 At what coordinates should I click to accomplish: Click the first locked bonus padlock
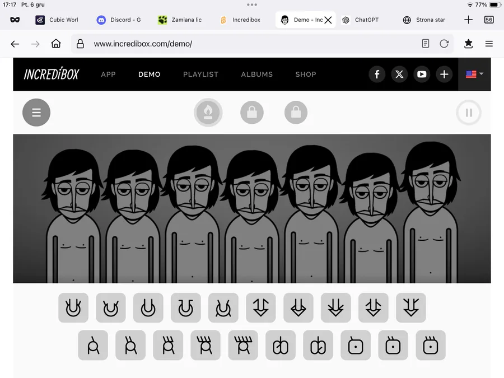point(252,113)
